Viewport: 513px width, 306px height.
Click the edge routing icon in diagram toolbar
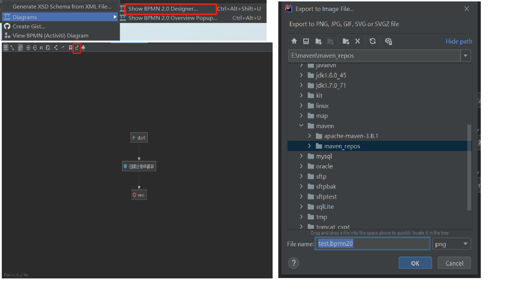tap(12, 47)
